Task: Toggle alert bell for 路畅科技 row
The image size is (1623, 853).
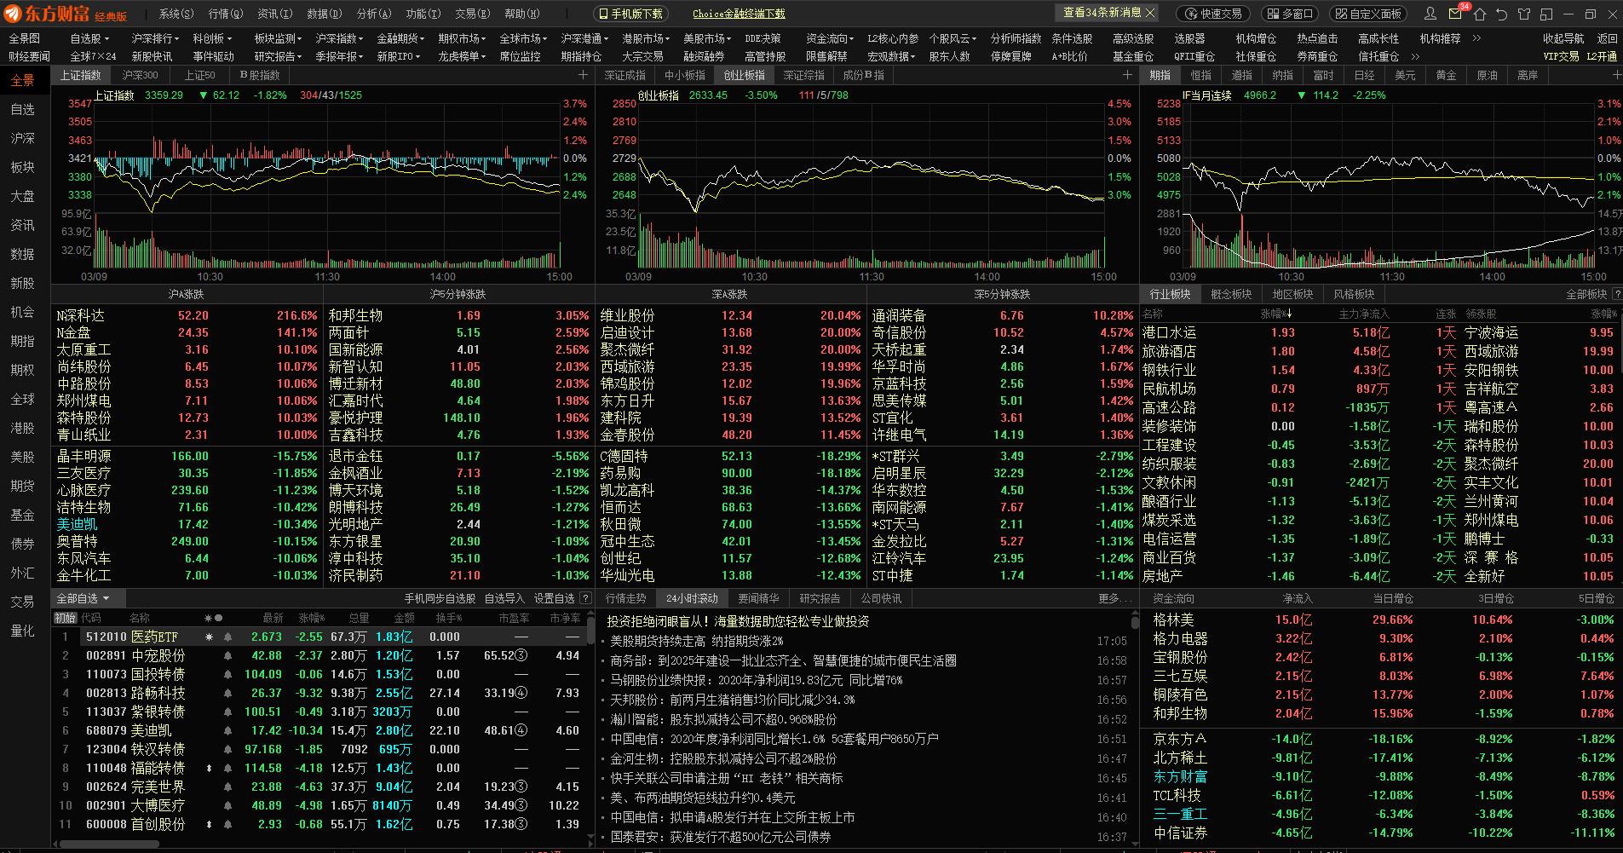Action: 227,693
